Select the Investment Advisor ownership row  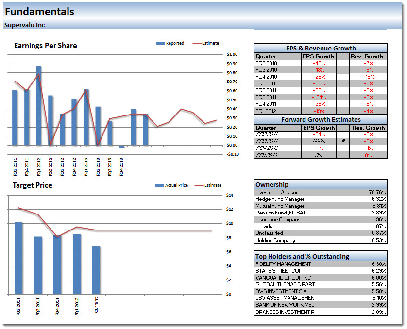click(x=321, y=192)
